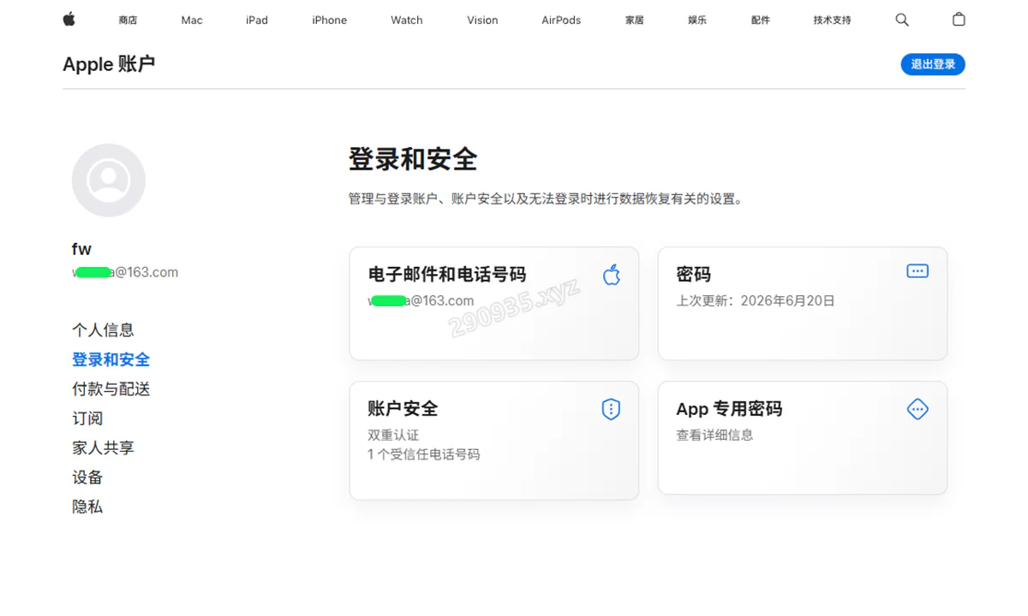Click the email address under the name fw
Screen dimensions: 1028x616
pyautogui.click(x=125, y=272)
